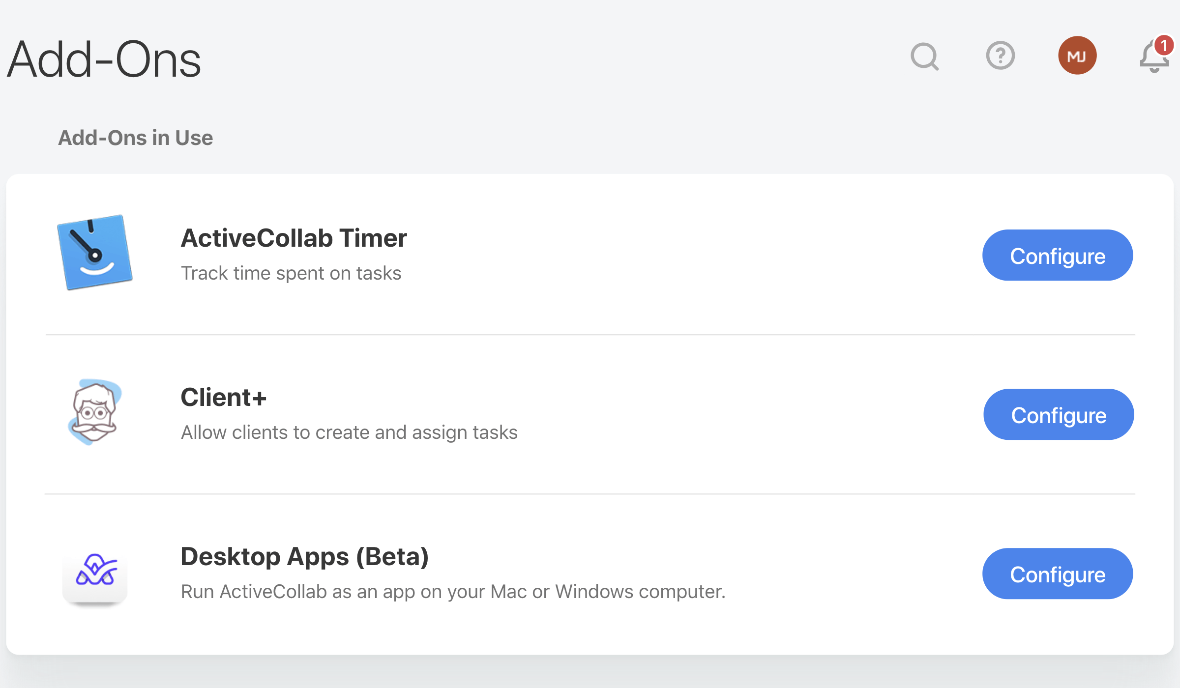Click the Client+ mustache man icon
The image size is (1180, 688).
click(x=94, y=412)
